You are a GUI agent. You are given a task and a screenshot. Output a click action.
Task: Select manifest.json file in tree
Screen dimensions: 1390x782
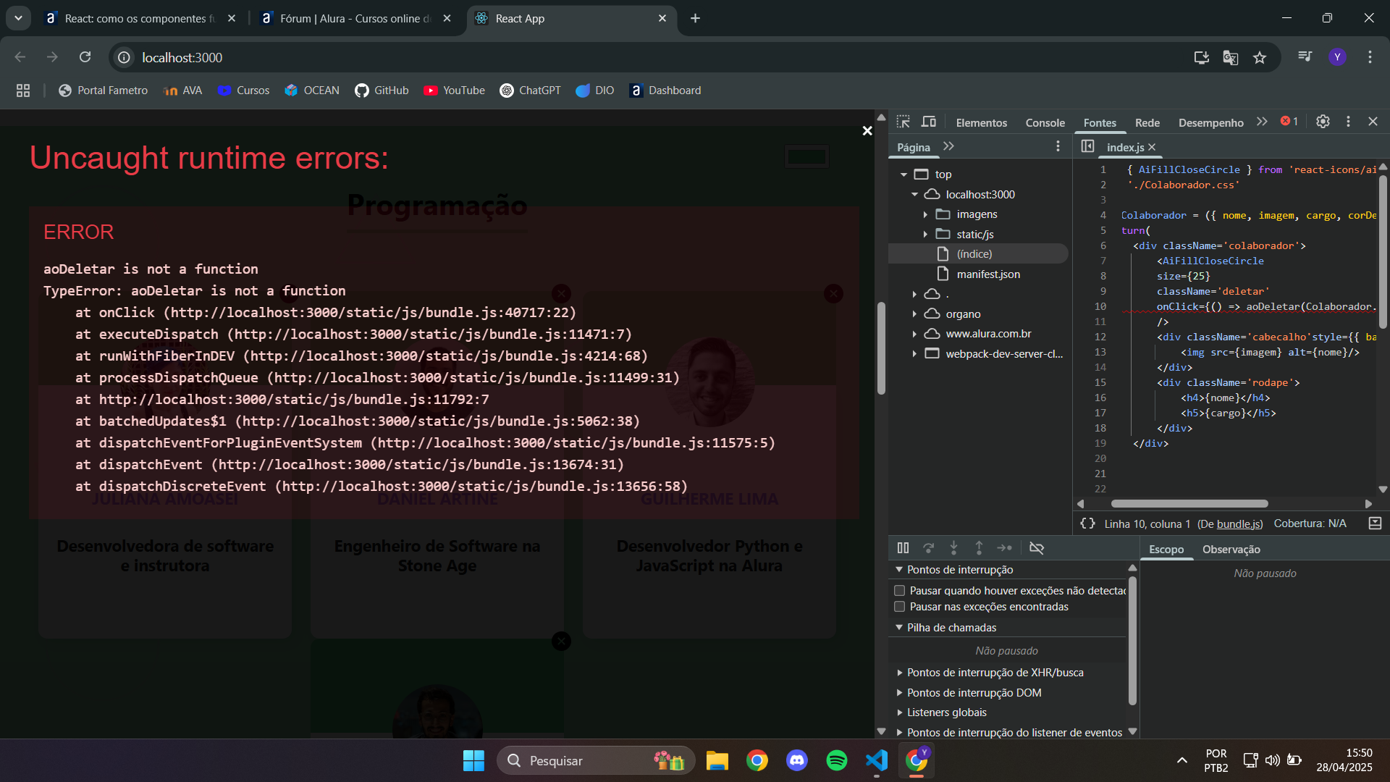[987, 274]
